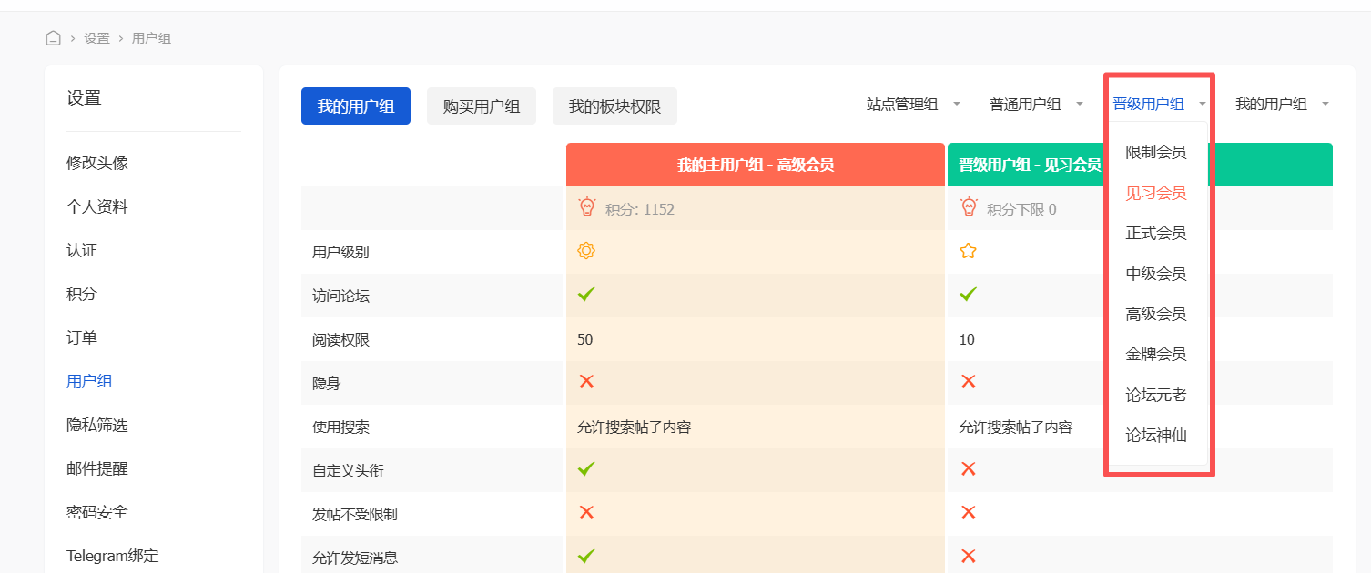Click red cross in 发帖不受限制 row, 见习会员 column
This screenshot has height=573, width=1371.
pos(968,512)
